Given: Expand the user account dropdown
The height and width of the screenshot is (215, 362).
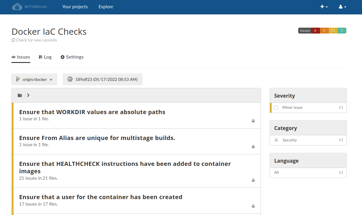Looking at the screenshot, I should click(343, 7).
